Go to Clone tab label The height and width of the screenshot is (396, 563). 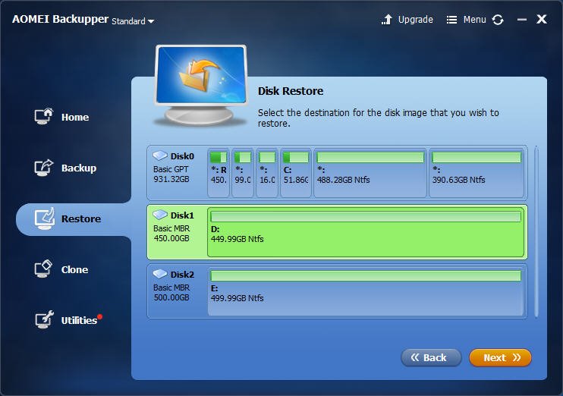click(74, 269)
